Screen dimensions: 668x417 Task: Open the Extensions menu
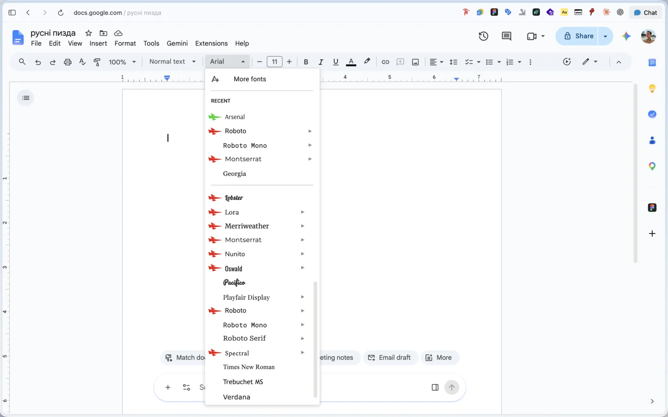211,43
